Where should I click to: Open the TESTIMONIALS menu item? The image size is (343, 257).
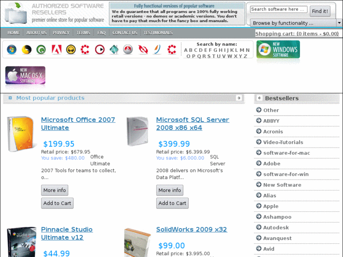pos(158,33)
